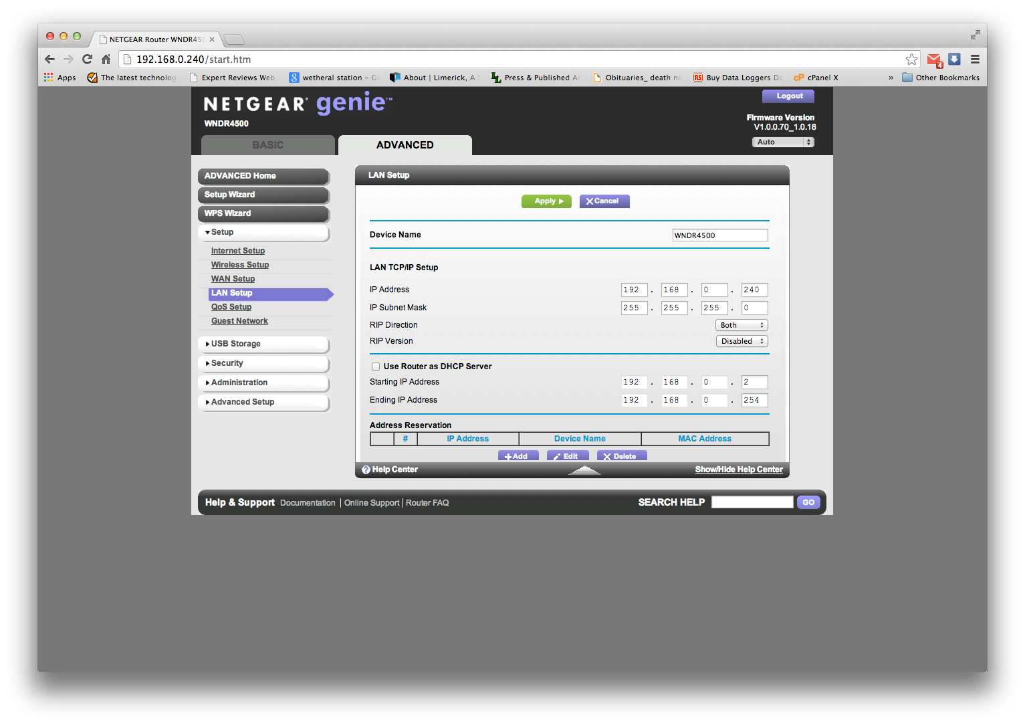Click the Starting IP Address last octet
The height and width of the screenshot is (725, 1025).
(x=754, y=382)
